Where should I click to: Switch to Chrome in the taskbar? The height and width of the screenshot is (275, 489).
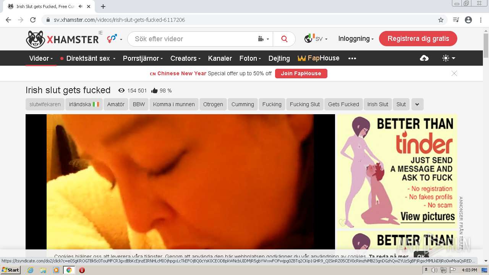point(69,270)
